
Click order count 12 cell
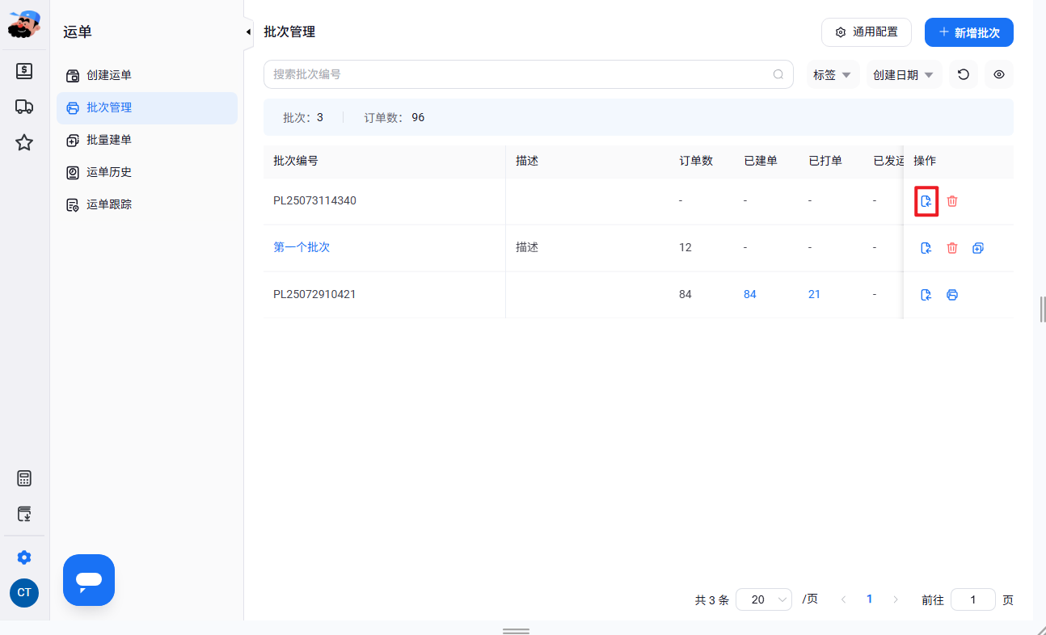685,247
